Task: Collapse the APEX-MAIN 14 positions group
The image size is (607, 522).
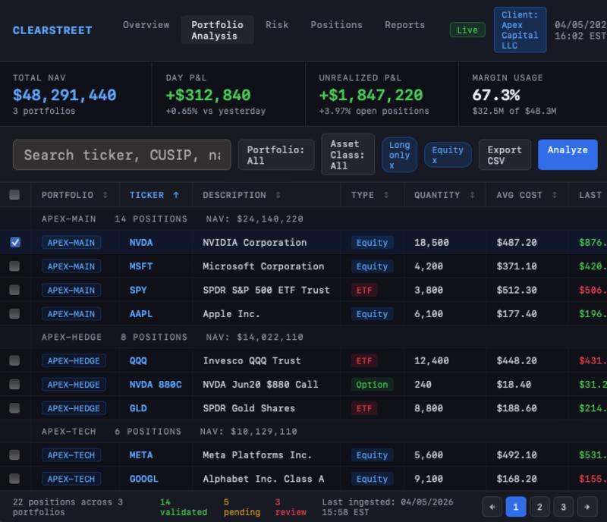Action: (x=303, y=219)
